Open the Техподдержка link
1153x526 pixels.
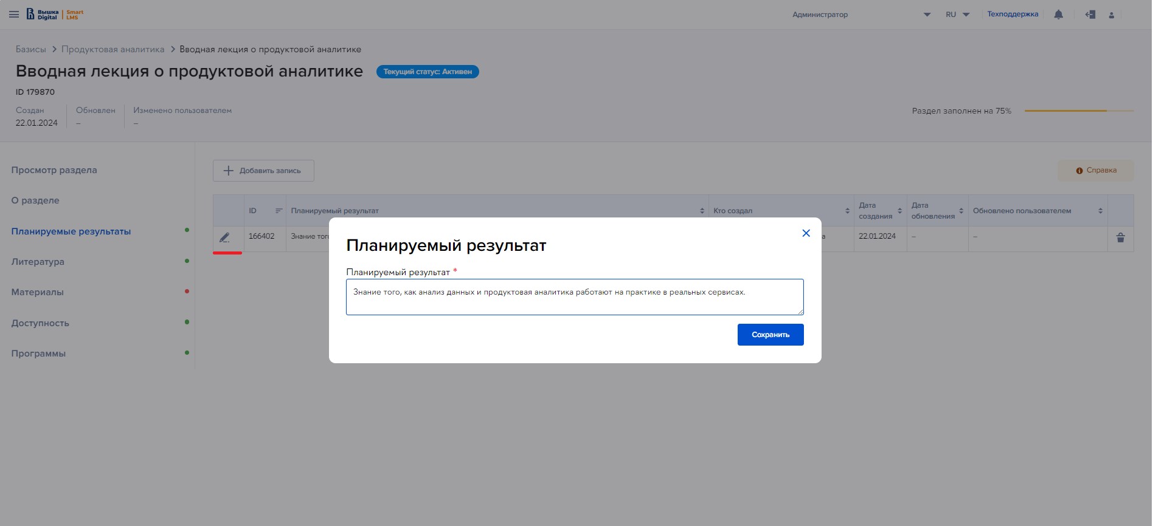pyautogui.click(x=1013, y=14)
